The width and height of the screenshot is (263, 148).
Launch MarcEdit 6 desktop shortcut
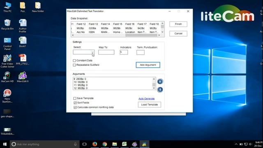click(23, 77)
